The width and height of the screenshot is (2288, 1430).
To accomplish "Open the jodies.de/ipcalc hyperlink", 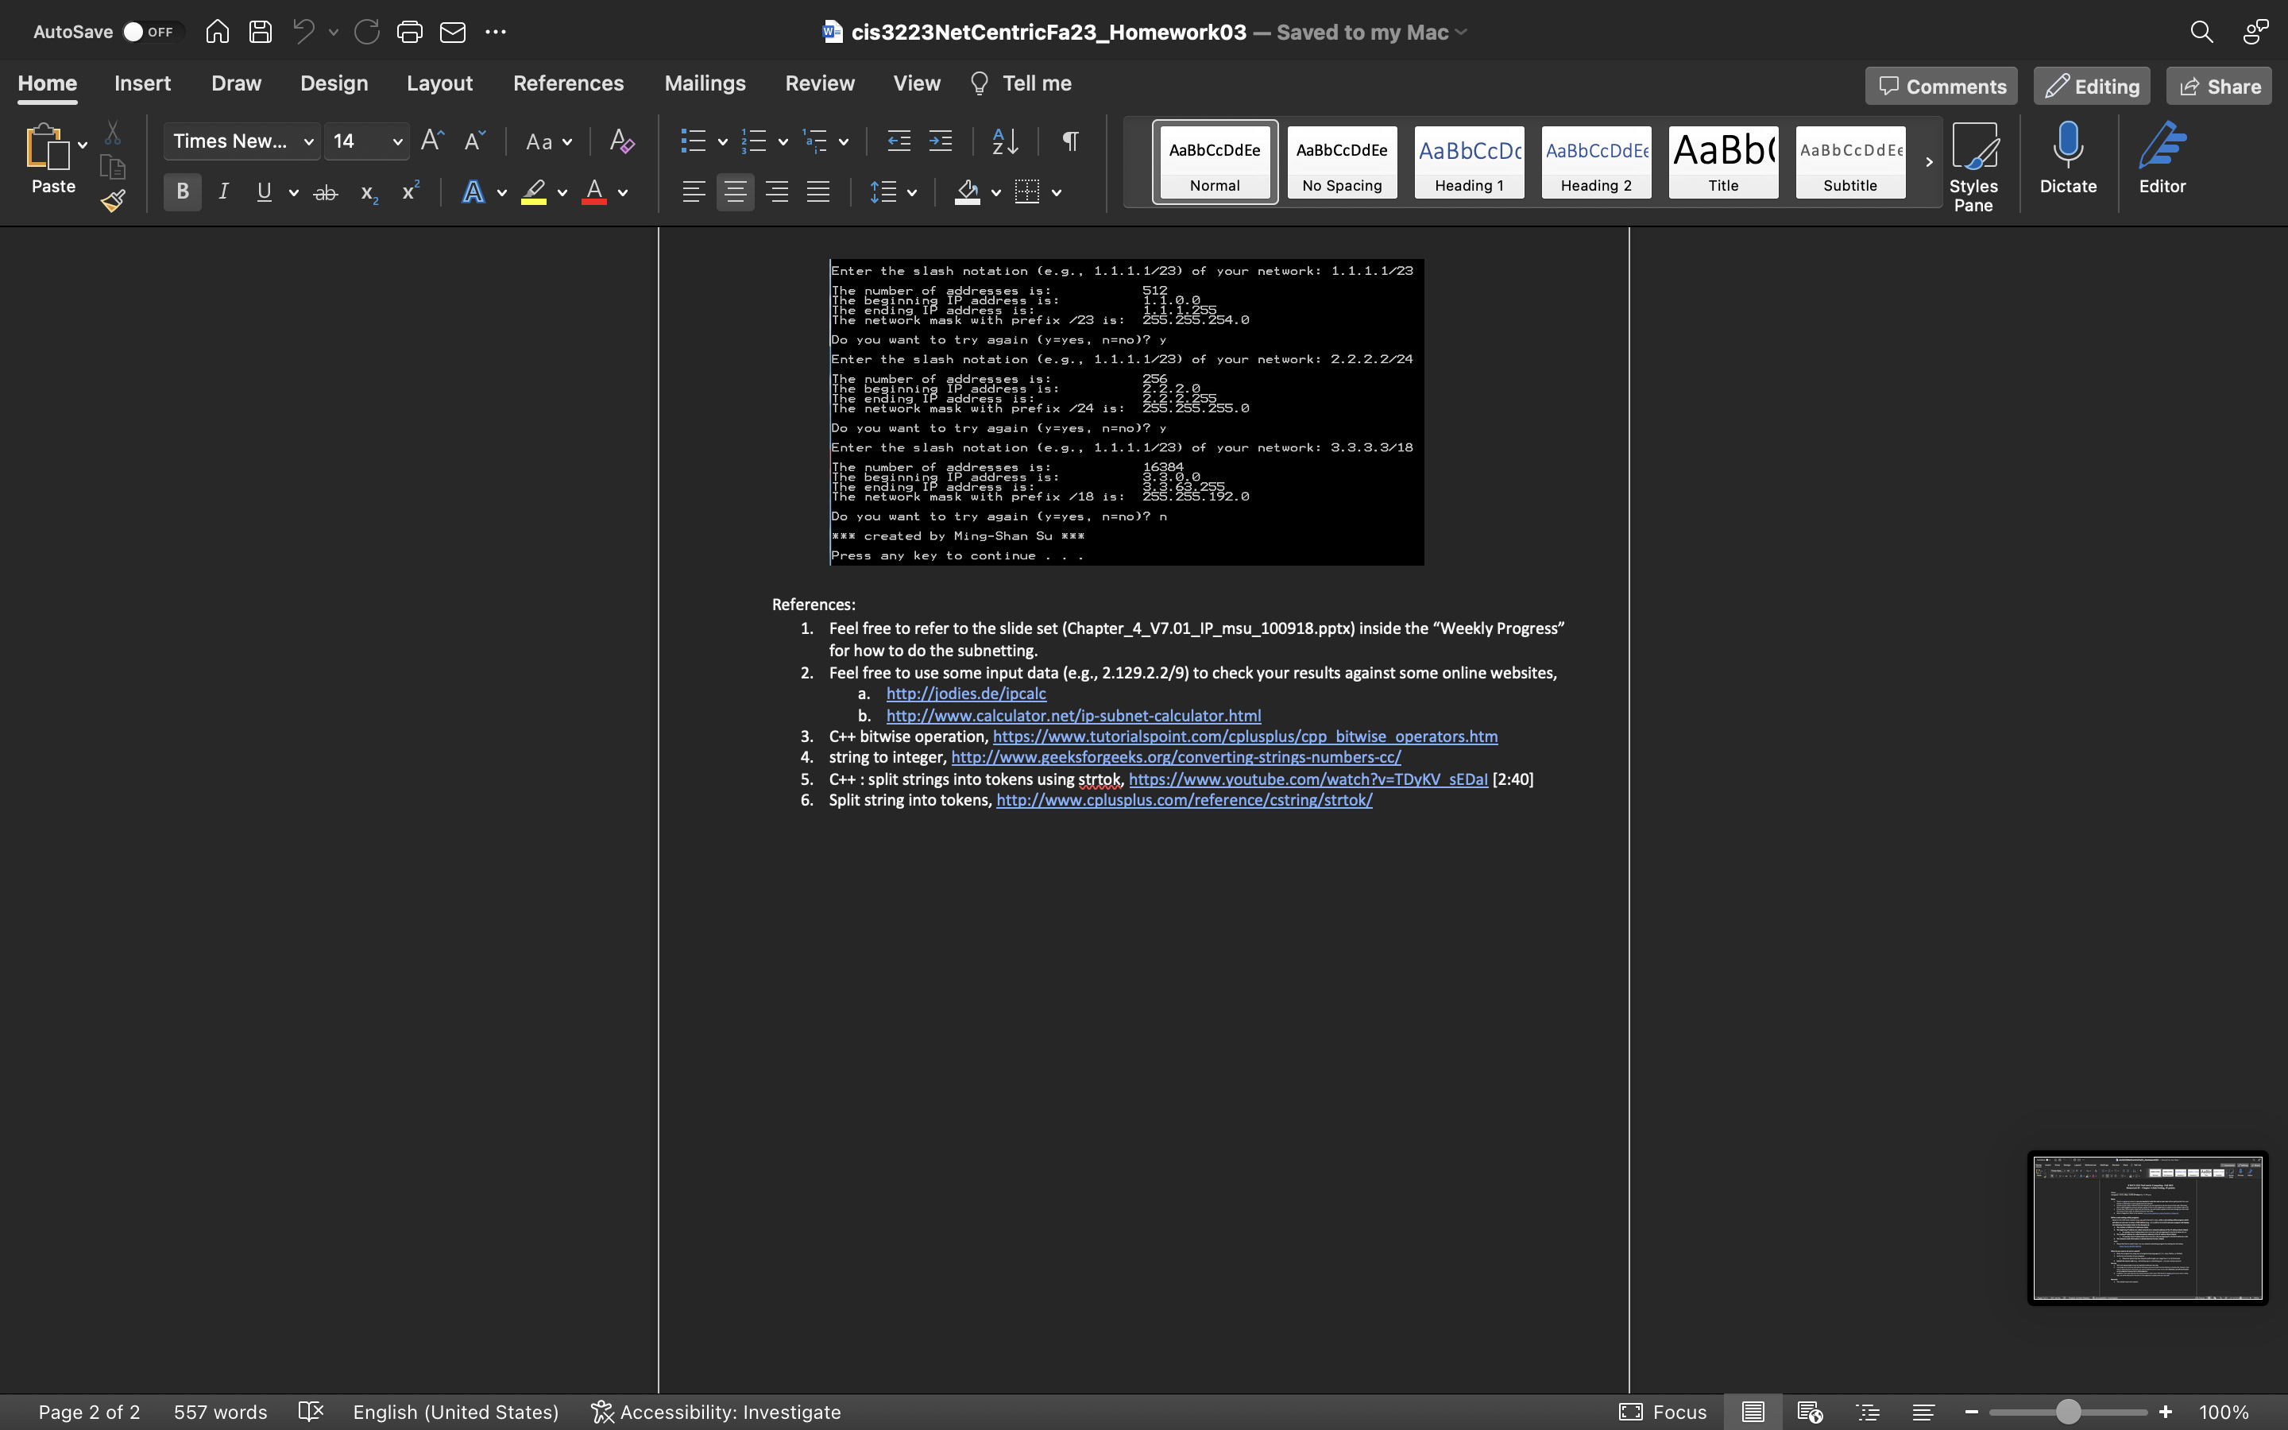I will [965, 694].
